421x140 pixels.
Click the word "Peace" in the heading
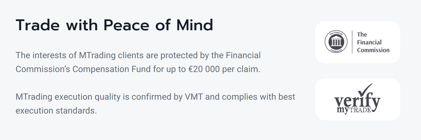[126, 25]
